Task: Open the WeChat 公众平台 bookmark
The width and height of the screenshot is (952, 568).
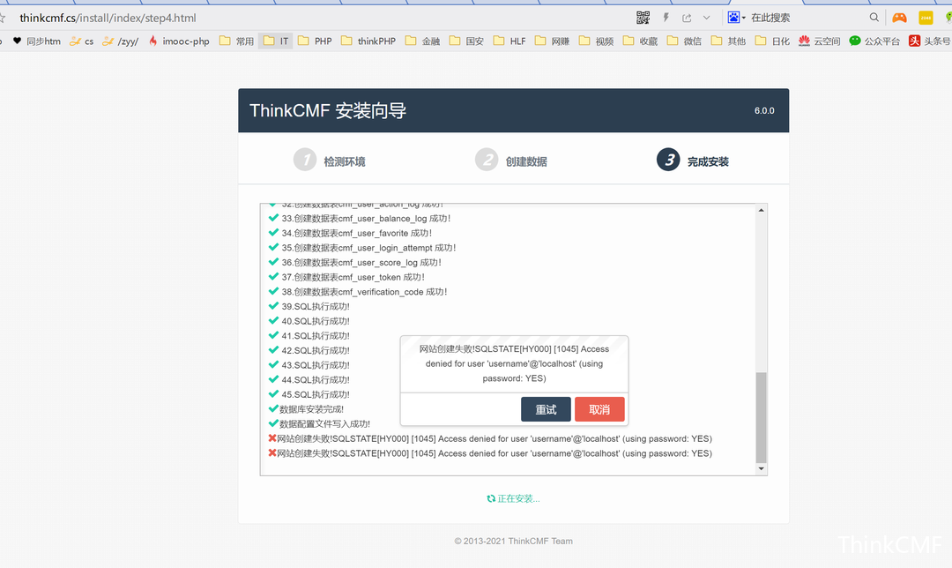Action: click(875, 41)
